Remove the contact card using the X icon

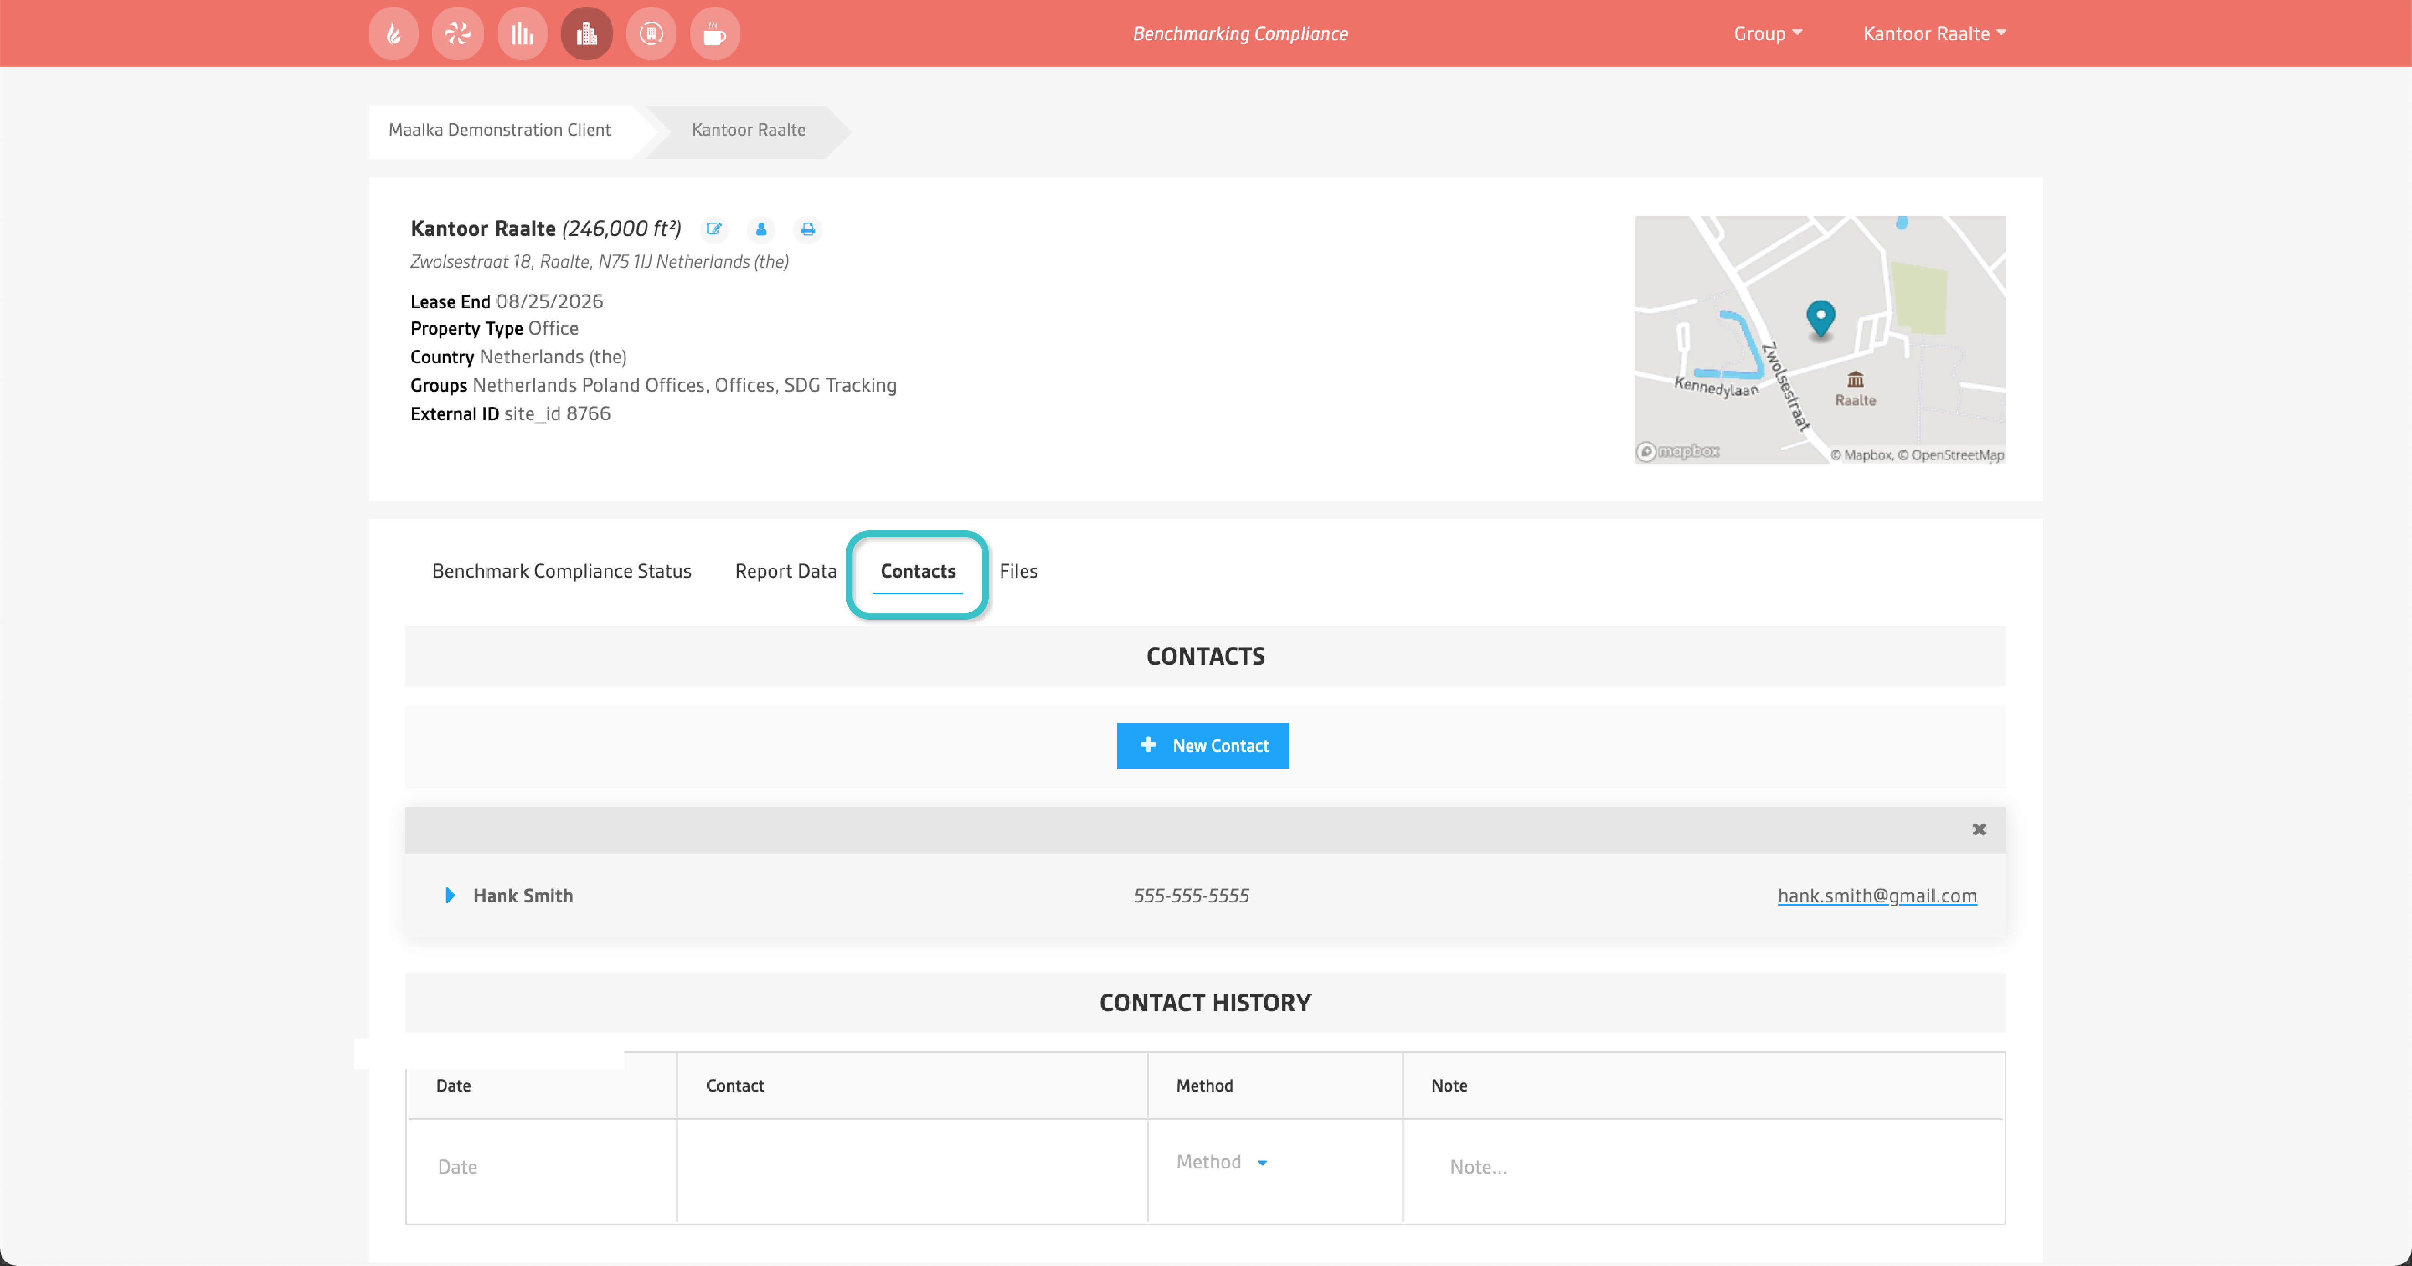[1978, 830]
